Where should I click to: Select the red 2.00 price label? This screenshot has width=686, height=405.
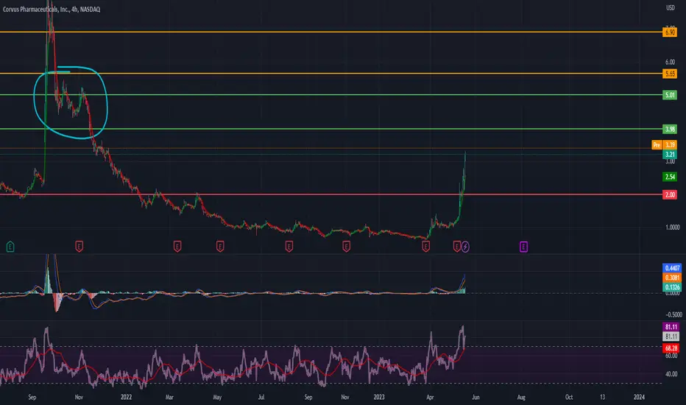(x=670, y=194)
